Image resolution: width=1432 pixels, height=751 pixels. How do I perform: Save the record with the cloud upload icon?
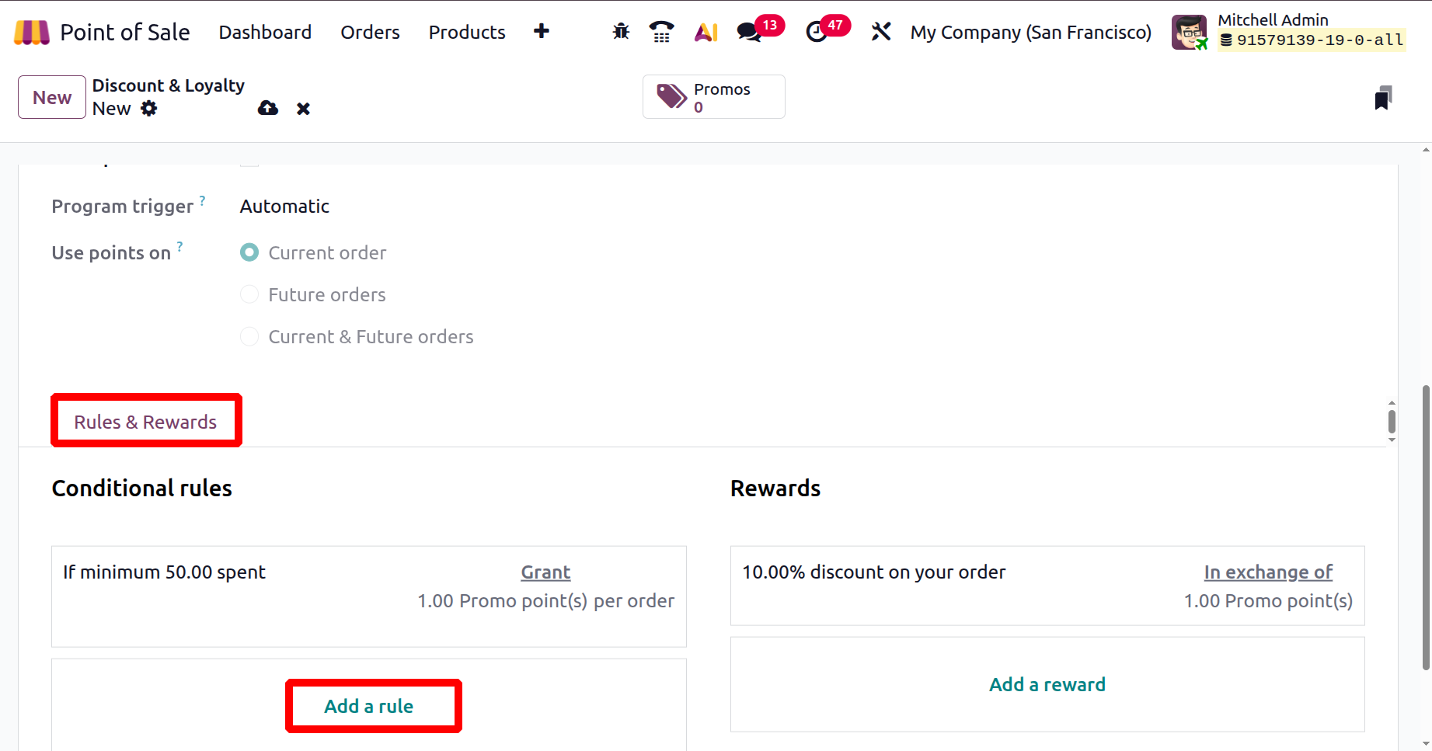[x=267, y=108]
